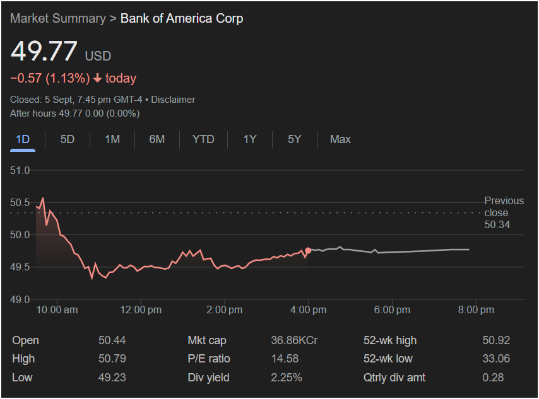Click the Mkt cap label

(207, 340)
